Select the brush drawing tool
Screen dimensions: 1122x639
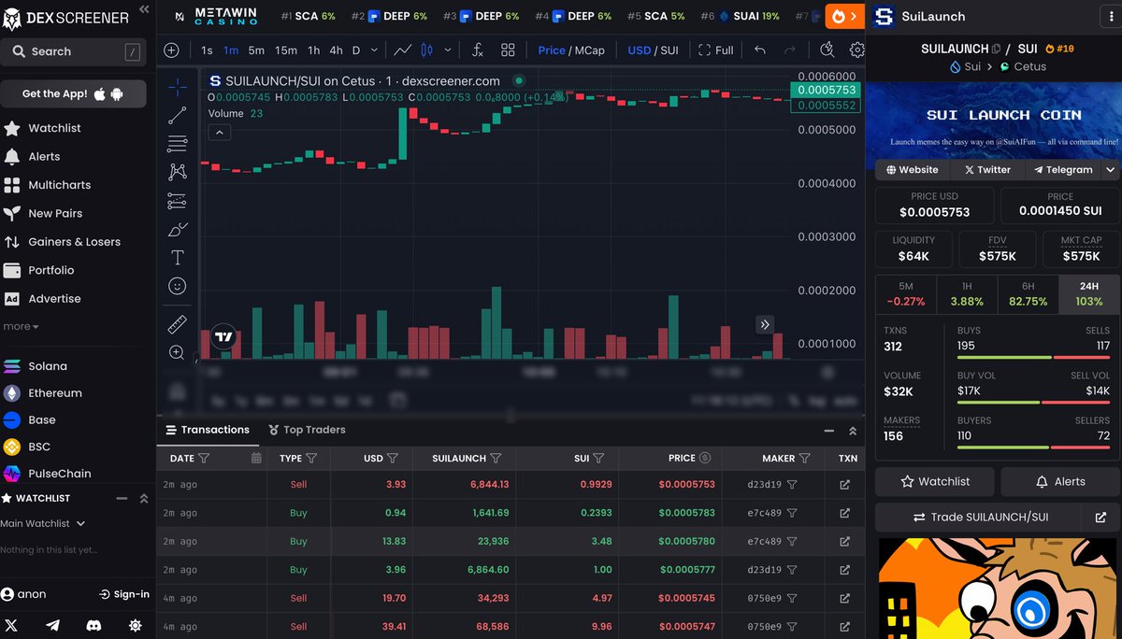177,229
